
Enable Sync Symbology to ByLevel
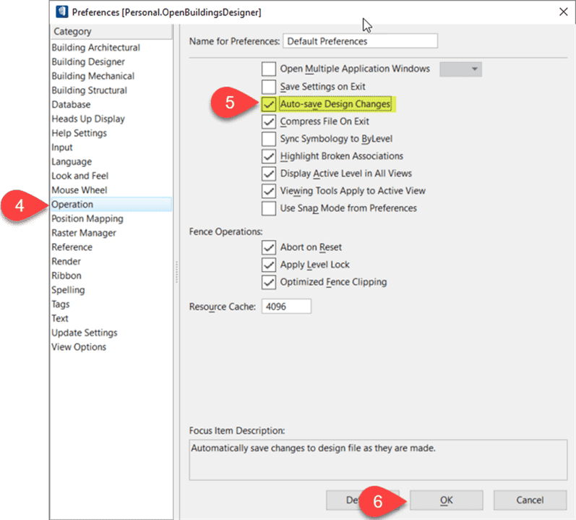269,139
